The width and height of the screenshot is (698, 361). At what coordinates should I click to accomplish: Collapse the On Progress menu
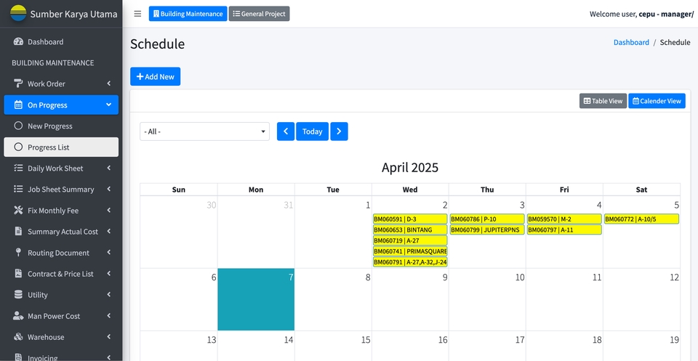[61, 105]
